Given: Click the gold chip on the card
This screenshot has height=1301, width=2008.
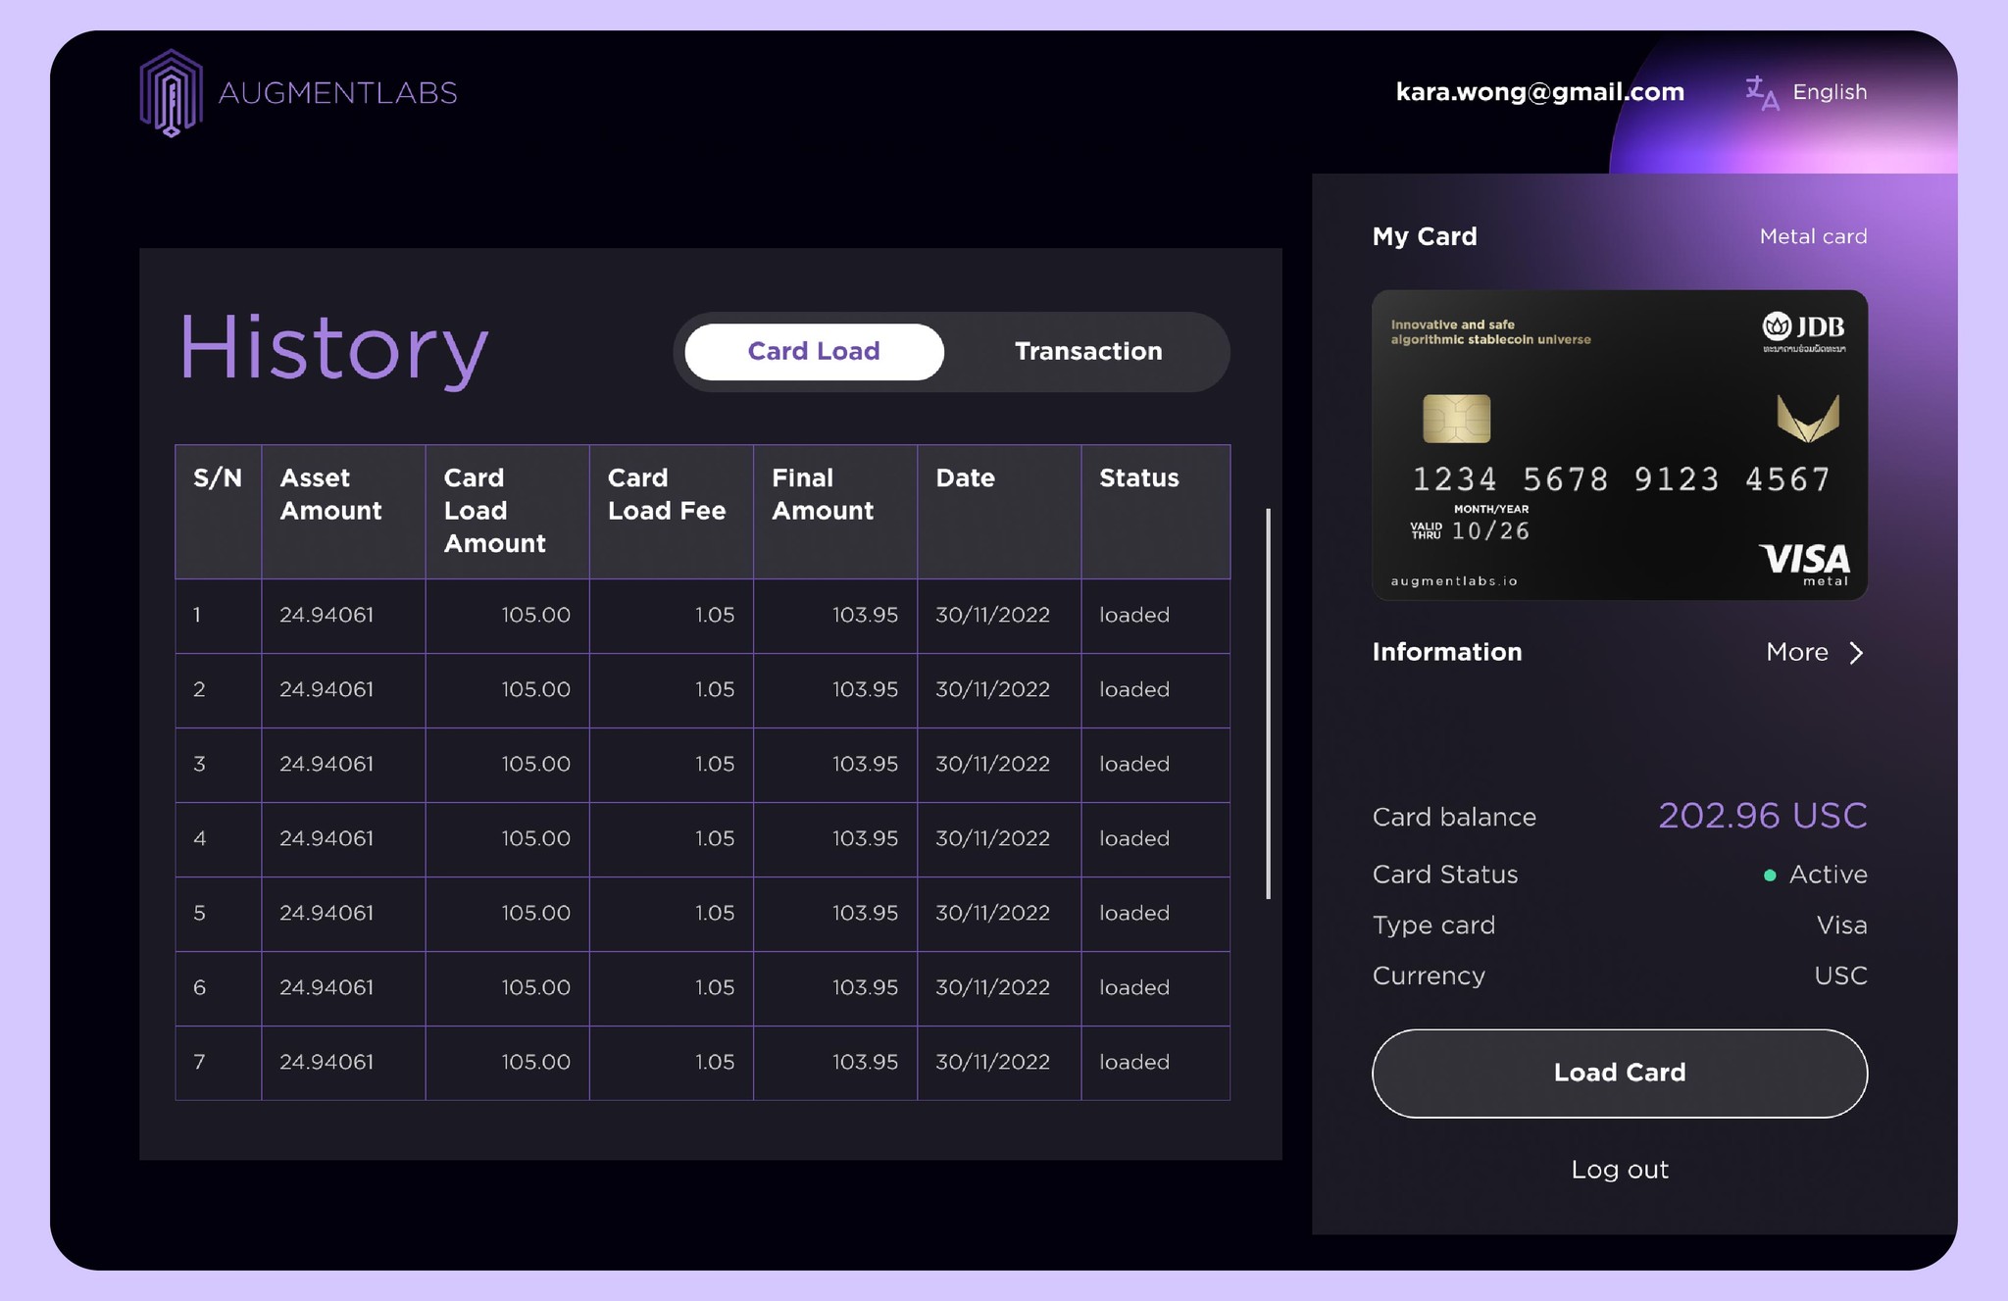Looking at the screenshot, I should 1456,419.
